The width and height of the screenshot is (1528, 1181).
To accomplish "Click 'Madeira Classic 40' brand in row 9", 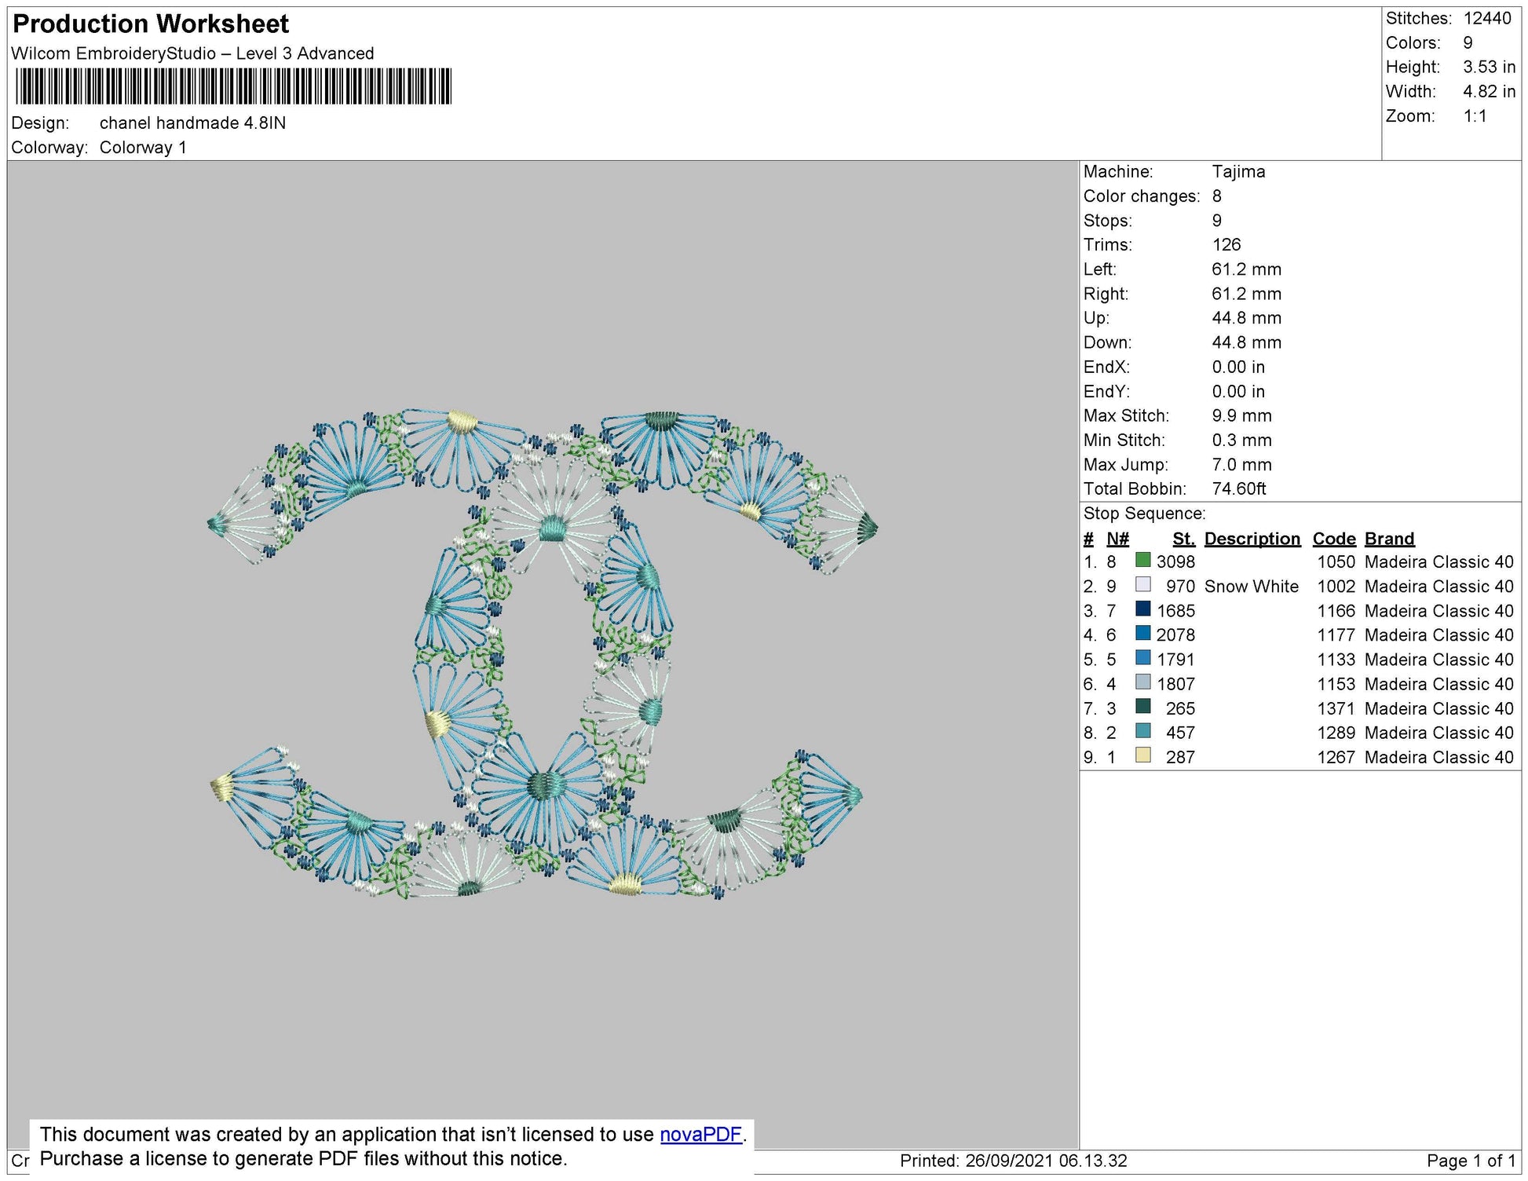I will pyautogui.click(x=1438, y=757).
